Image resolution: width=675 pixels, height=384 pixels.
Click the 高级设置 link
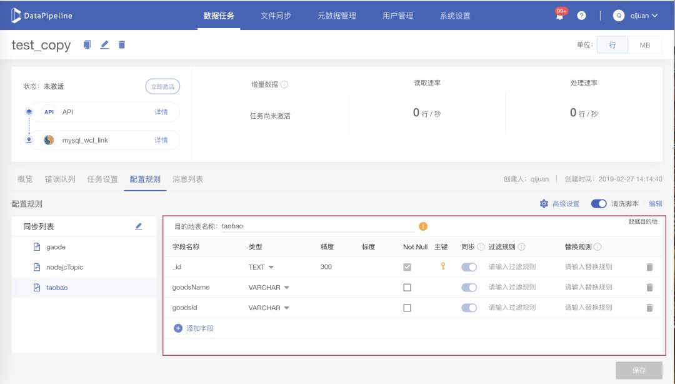(566, 203)
